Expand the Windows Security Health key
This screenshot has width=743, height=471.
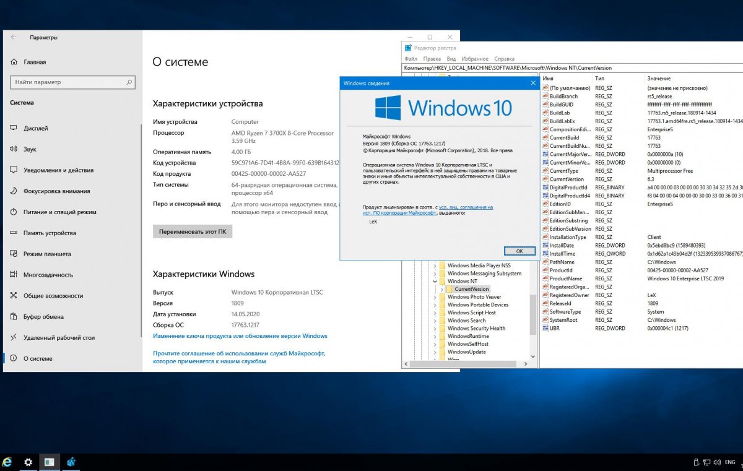(435, 328)
